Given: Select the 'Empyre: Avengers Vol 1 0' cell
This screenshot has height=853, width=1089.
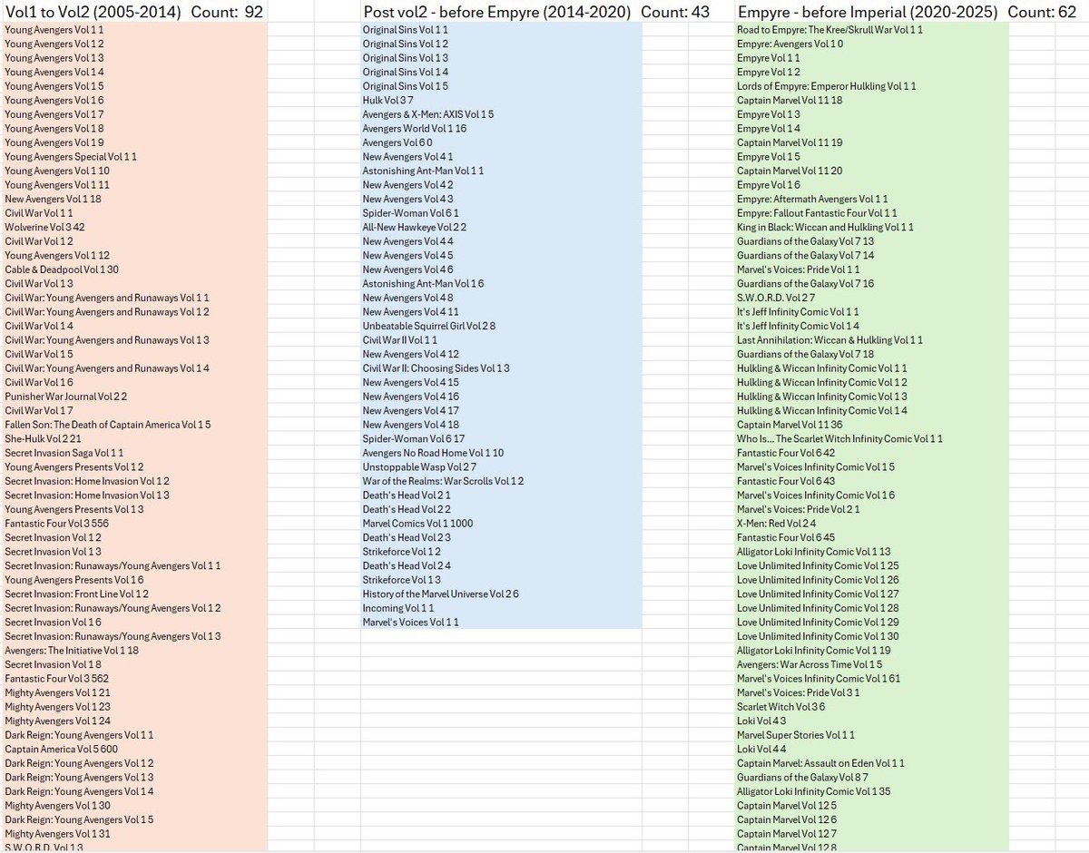Looking at the screenshot, I should (790, 44).
